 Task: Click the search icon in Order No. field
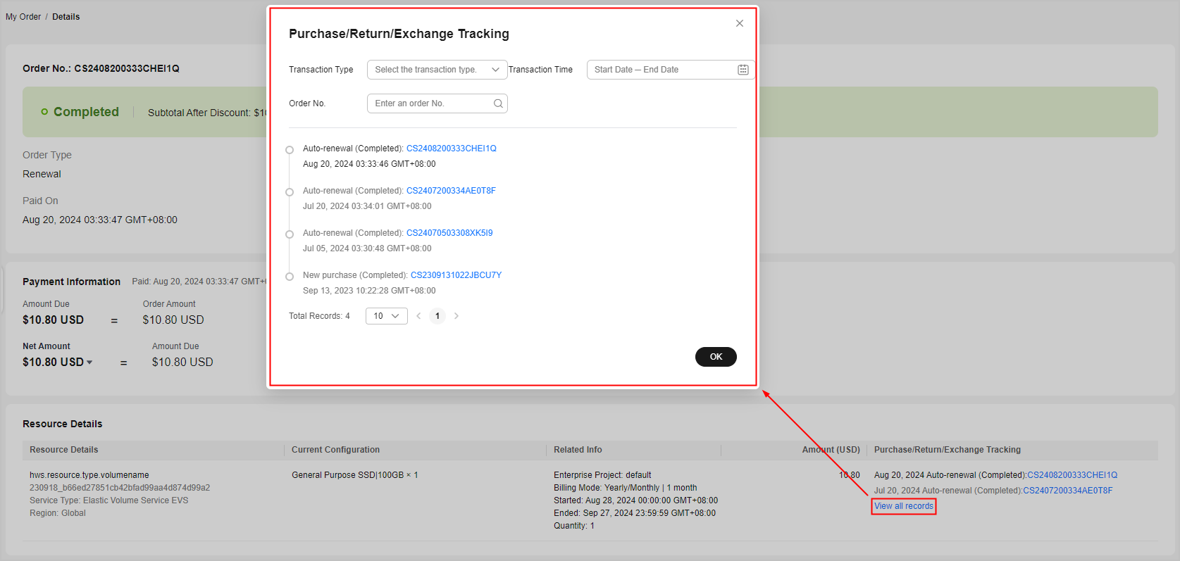(x=498, y=103)
